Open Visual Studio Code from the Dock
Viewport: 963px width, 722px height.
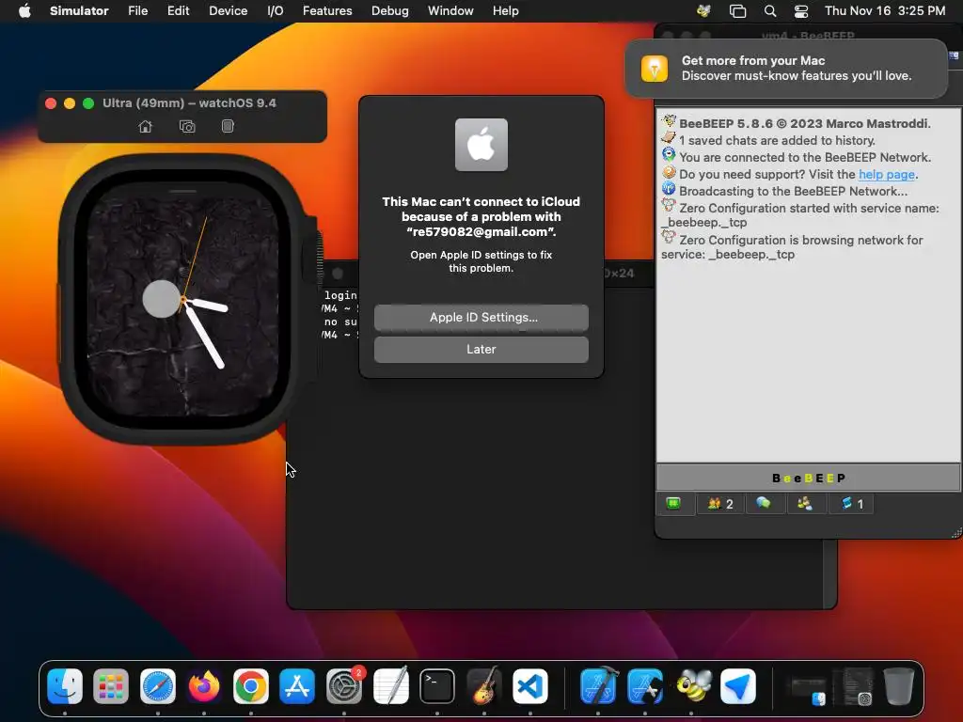point(530,685)
